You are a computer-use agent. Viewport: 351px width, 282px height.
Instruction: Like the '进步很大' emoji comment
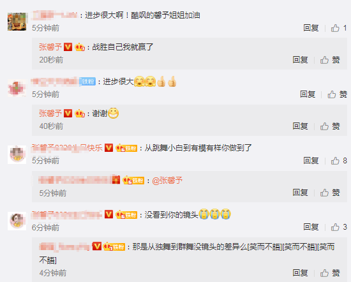tap(338, 94)
